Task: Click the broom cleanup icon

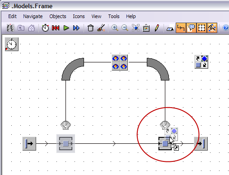Action: point(101,28)
